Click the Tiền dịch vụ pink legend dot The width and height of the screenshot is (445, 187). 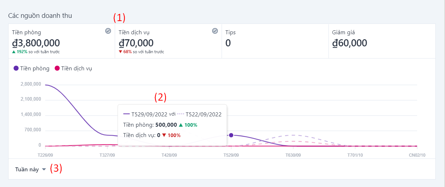coord(57,68)
